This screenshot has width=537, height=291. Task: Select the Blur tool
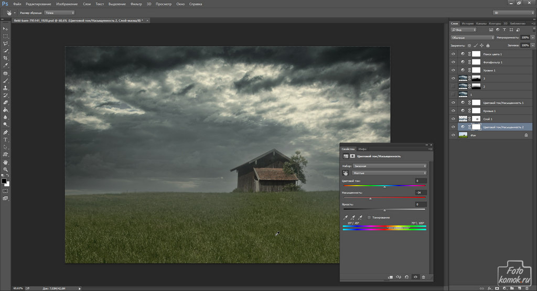click(x=5, y=117)
